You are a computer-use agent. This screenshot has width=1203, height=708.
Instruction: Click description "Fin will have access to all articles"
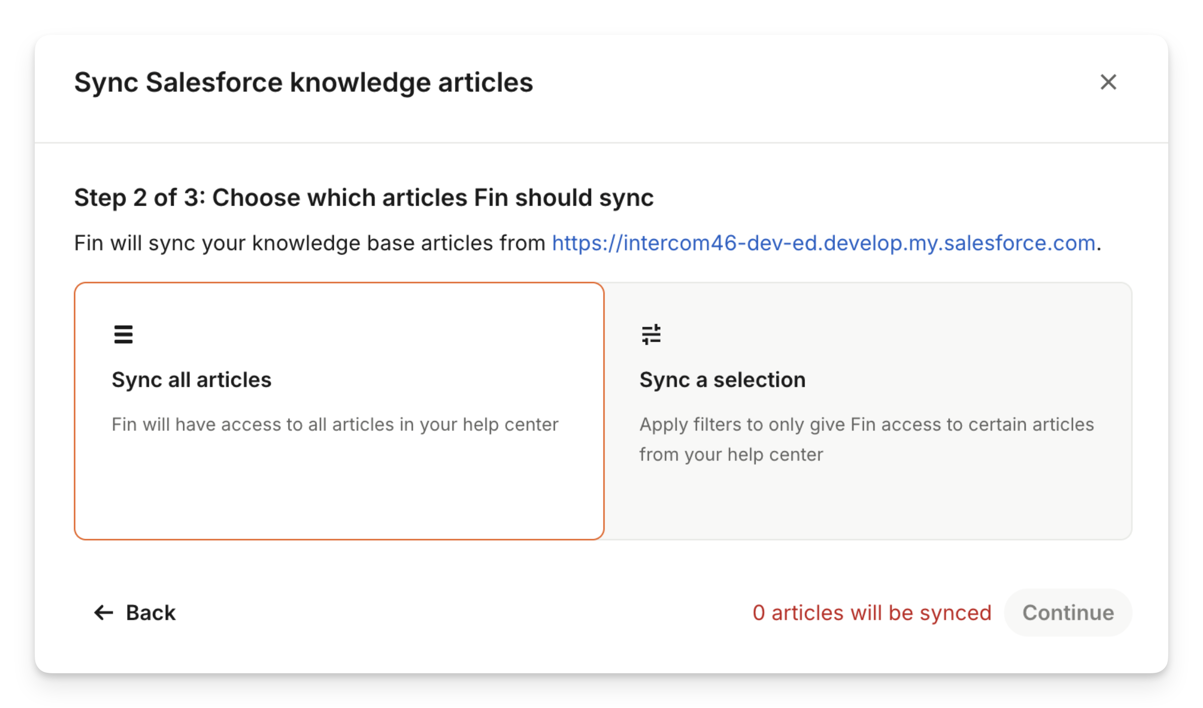(335, 425)
